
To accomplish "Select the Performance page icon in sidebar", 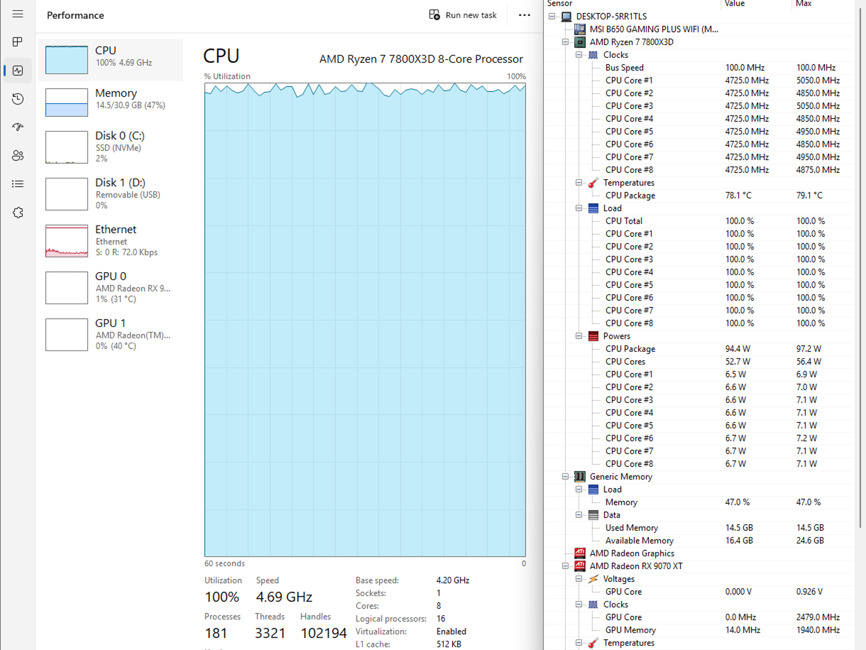I will pyautogui.click(x=18, y=70).
